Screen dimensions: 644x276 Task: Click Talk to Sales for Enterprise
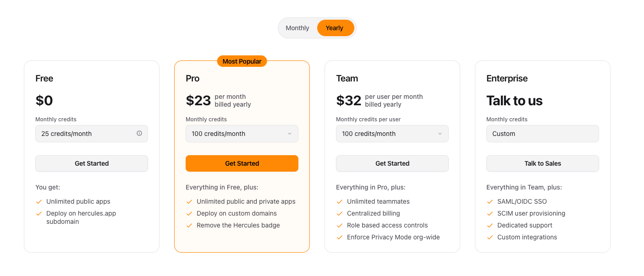tap(543, 163)
